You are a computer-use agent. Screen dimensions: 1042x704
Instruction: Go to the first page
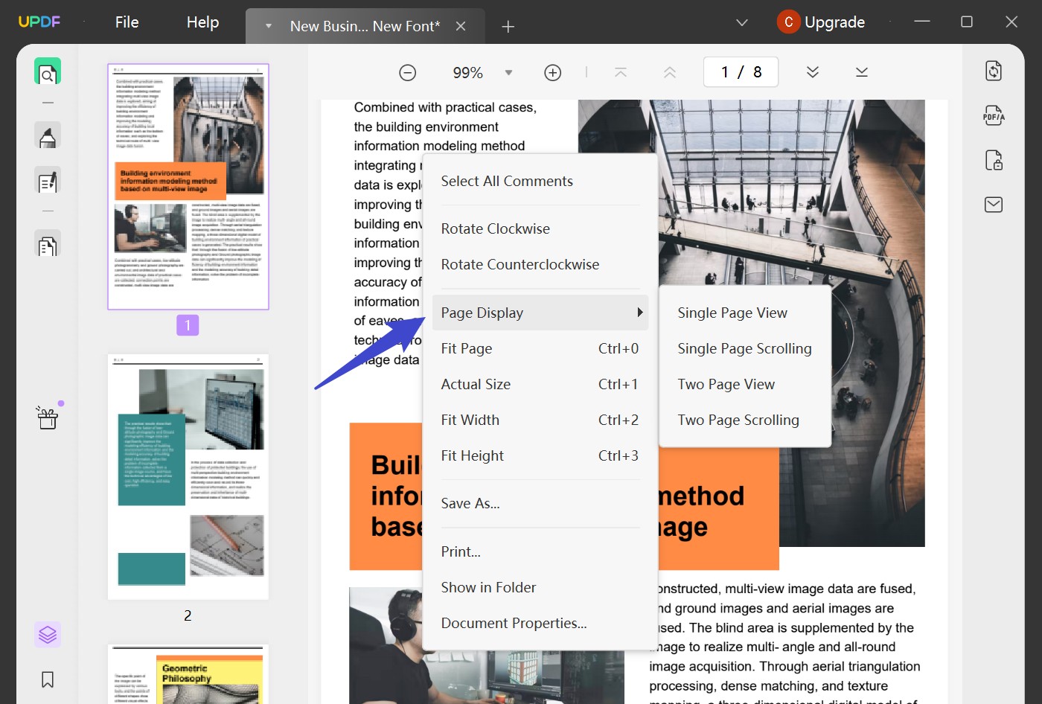pos(621,72)
